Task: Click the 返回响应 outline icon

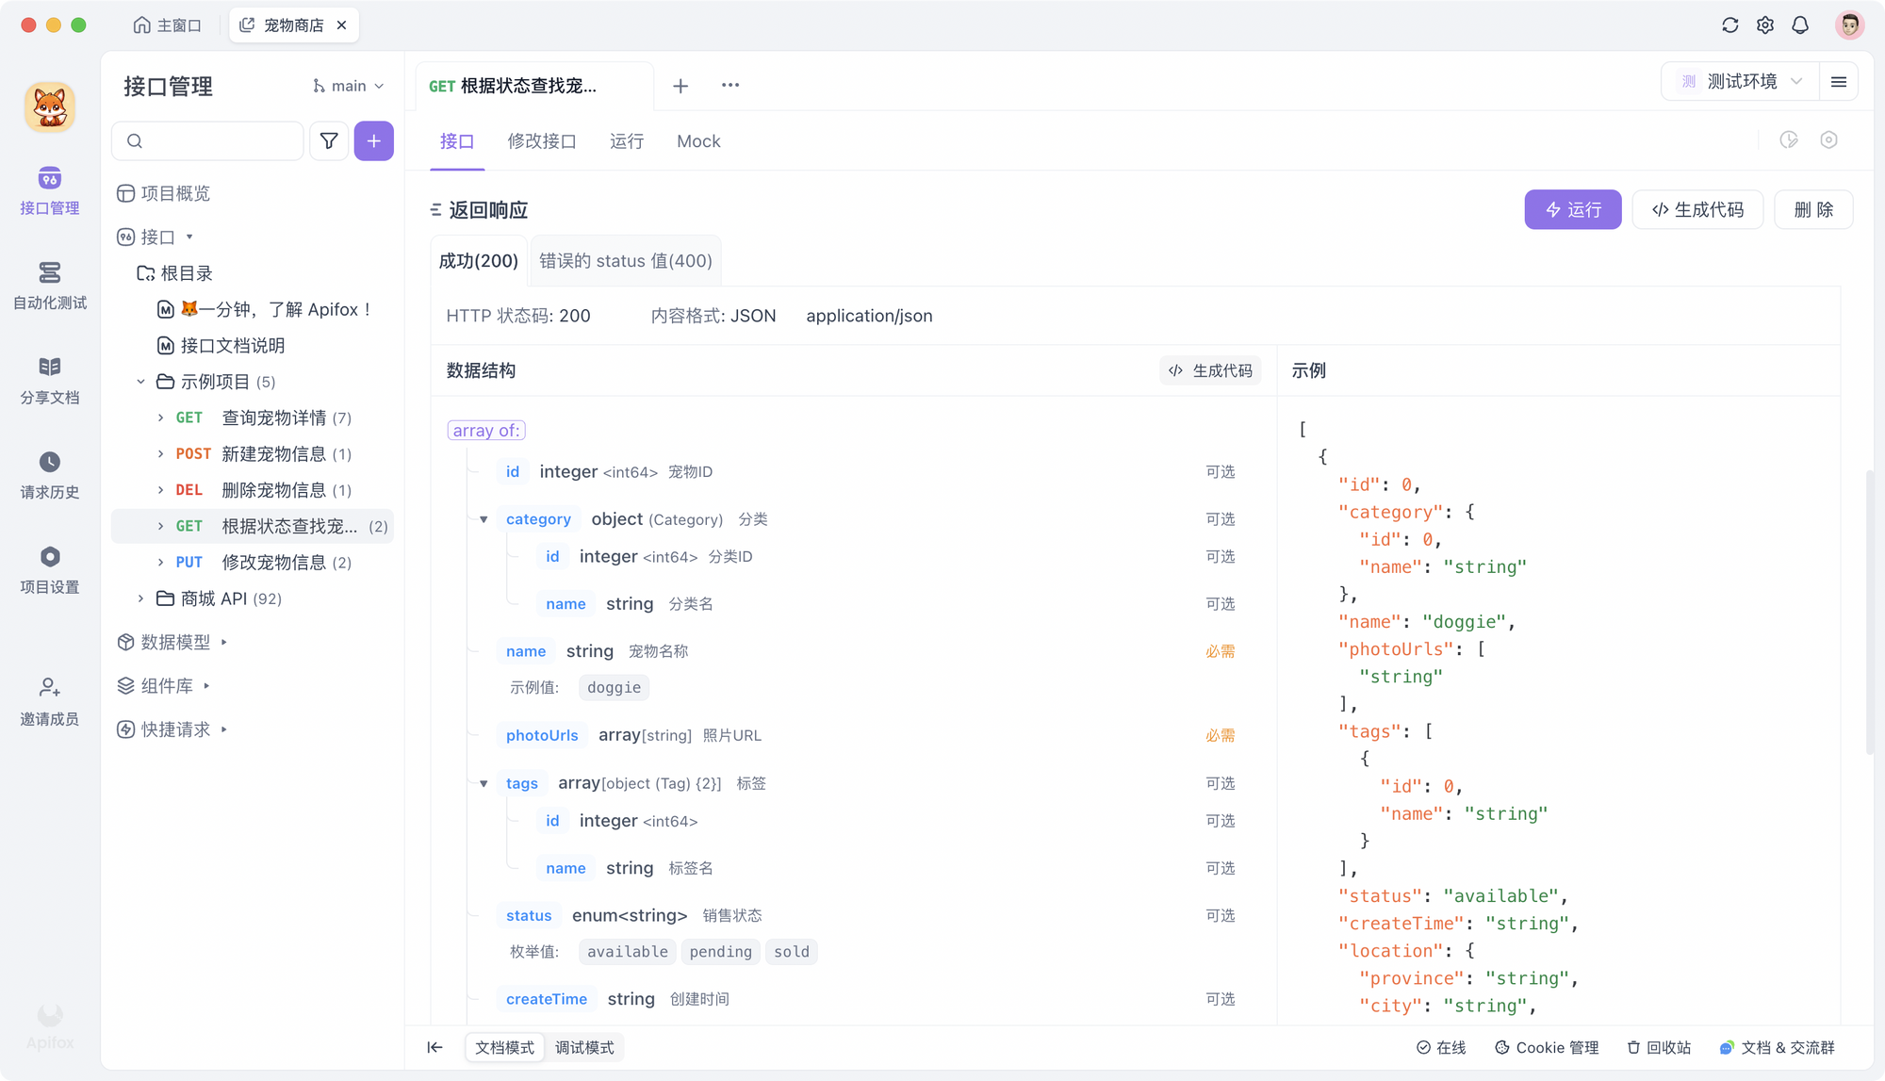Action: [x=435, y=210]
